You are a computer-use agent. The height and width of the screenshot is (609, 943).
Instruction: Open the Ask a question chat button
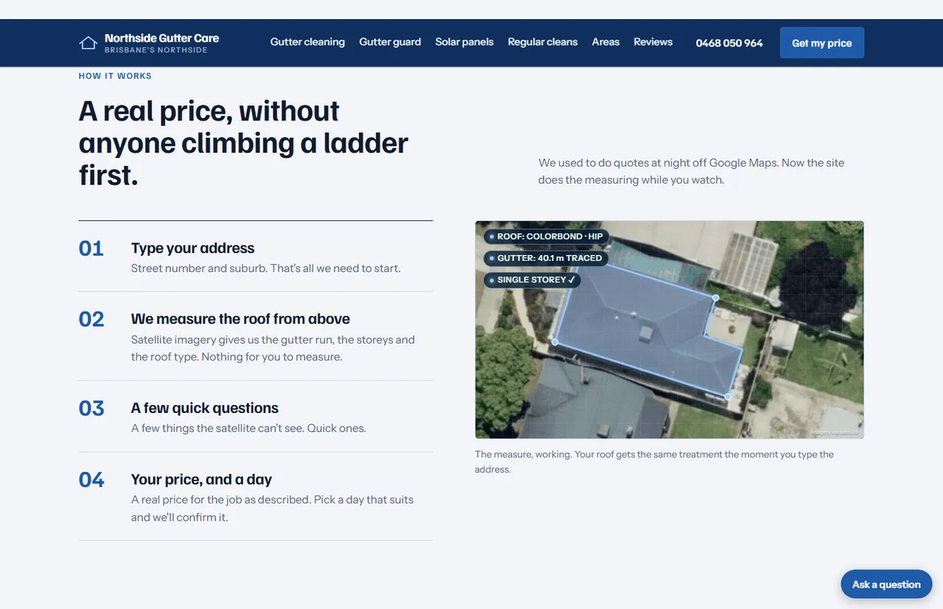[886, 584]
